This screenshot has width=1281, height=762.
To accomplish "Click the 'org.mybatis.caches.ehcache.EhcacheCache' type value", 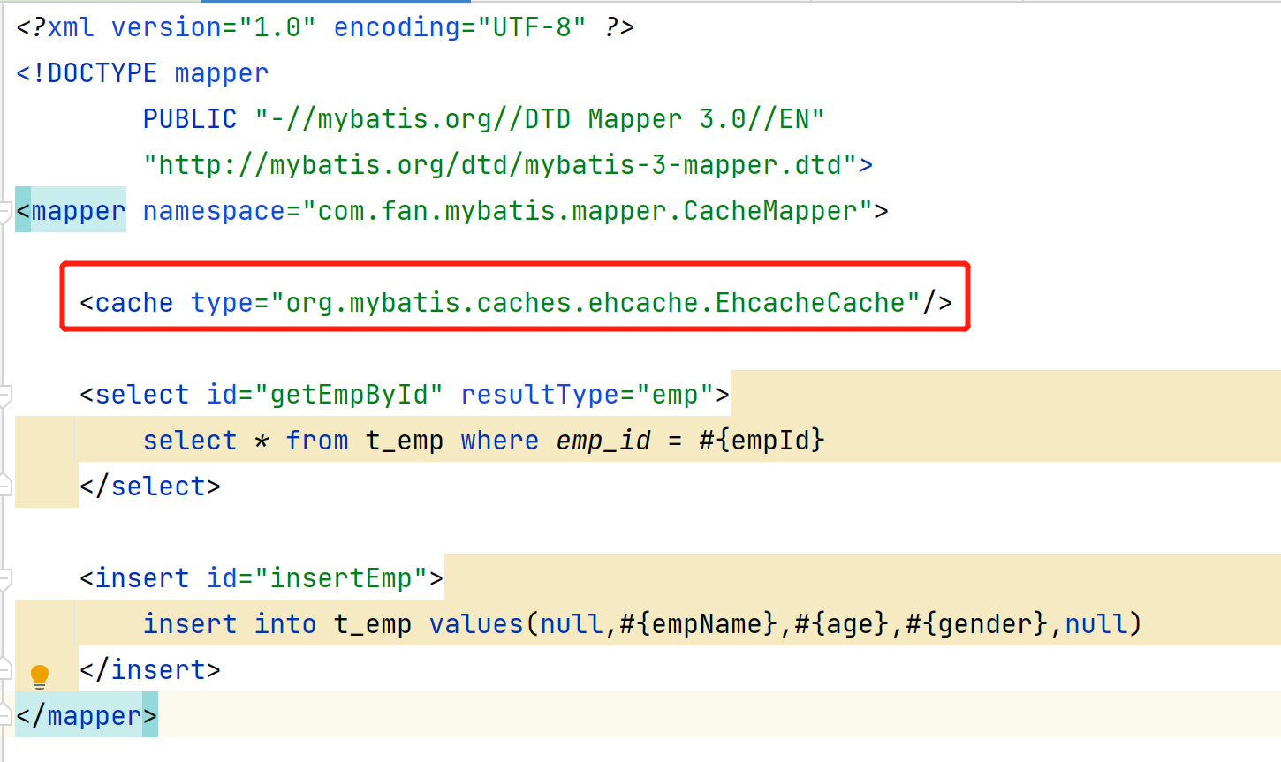I will pyautogui.click(x=596, y=303).
